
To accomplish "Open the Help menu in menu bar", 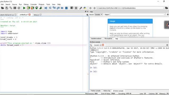I will coord(59,4).
